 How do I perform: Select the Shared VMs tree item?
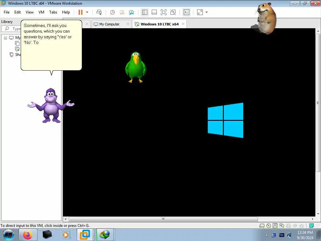point(15,55)
